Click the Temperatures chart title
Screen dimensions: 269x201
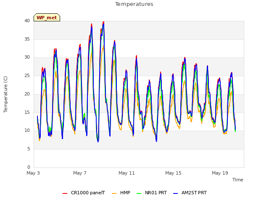pos(134,4)
